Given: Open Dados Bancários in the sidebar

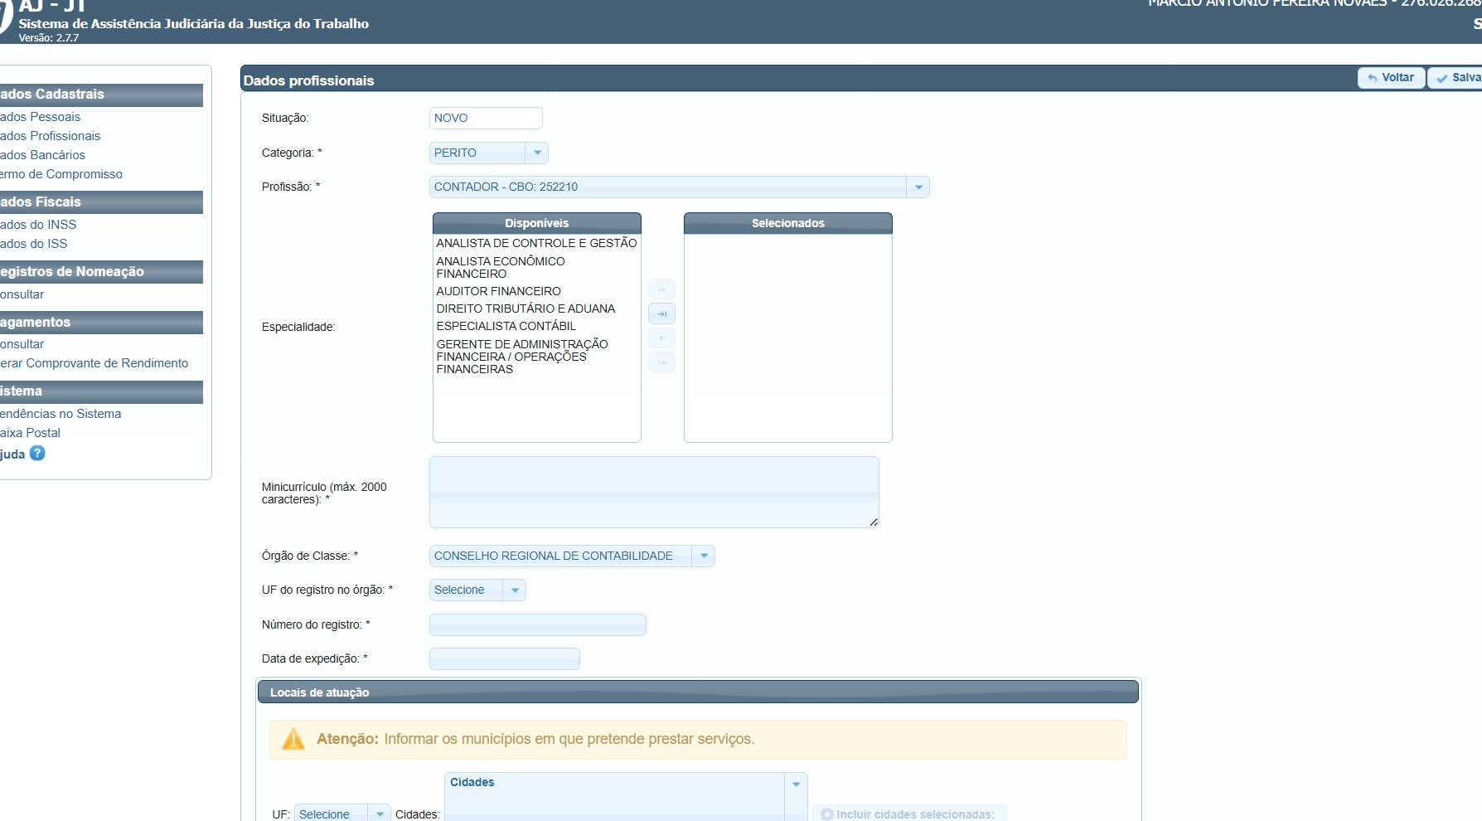Looking at the screenshot, I should [42, 155].
